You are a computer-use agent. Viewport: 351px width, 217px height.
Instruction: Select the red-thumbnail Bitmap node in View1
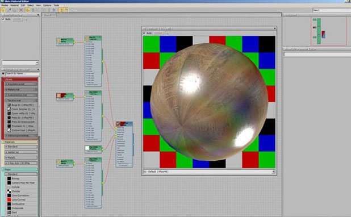click(x=65, y=97)
